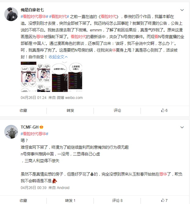The width and height of the screenshot is (190, 204).
Task: Open hashtag #看脸时代辱华# in the TCMF-GH post
Action: (x=35, y=134)
